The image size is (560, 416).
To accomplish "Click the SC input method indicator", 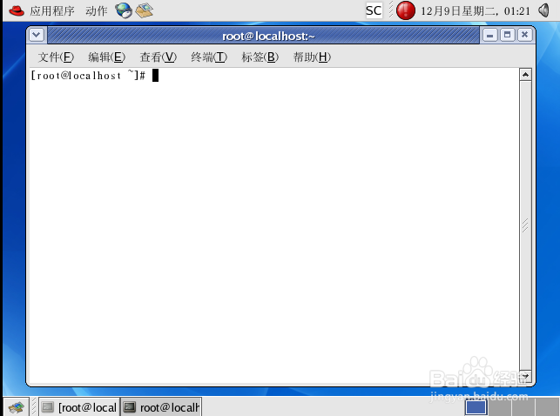I will (374, 10).
